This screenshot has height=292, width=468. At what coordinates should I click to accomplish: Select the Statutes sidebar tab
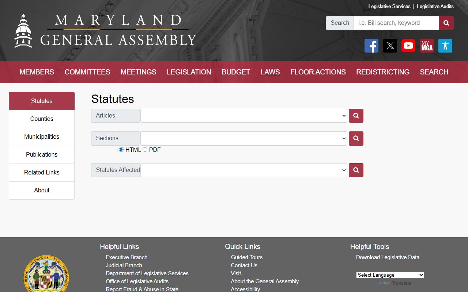(x=42, y=101)
